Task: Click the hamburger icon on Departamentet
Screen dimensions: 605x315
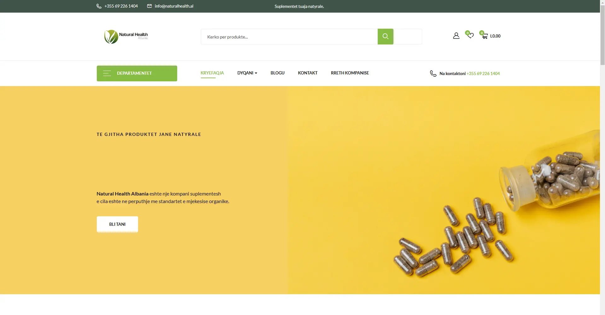Action: click(107, 73)
